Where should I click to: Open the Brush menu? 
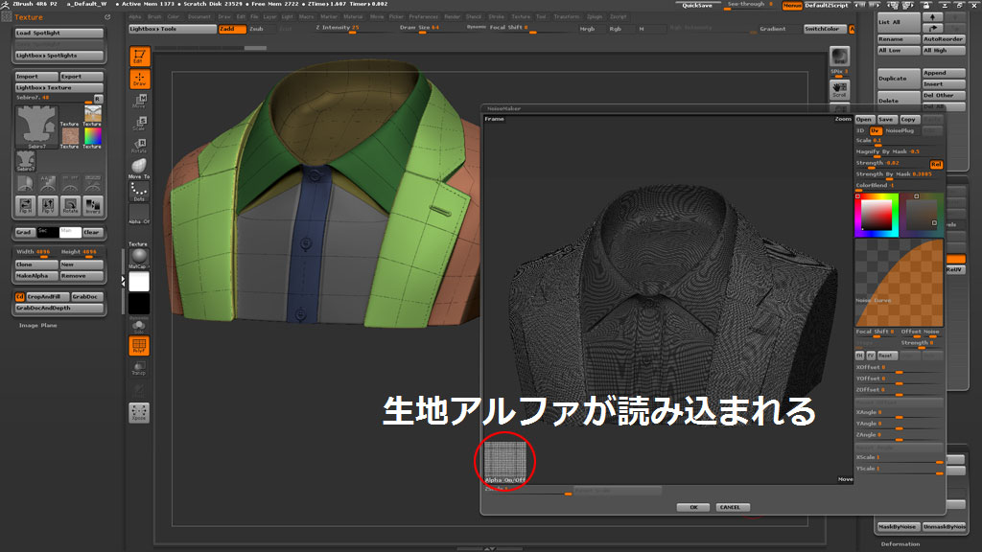pos(154,17)
